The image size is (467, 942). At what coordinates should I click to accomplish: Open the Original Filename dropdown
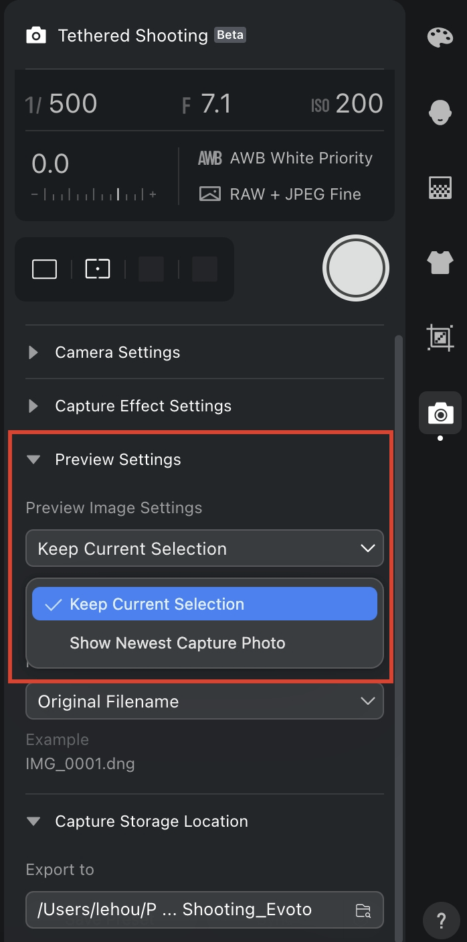205,701
